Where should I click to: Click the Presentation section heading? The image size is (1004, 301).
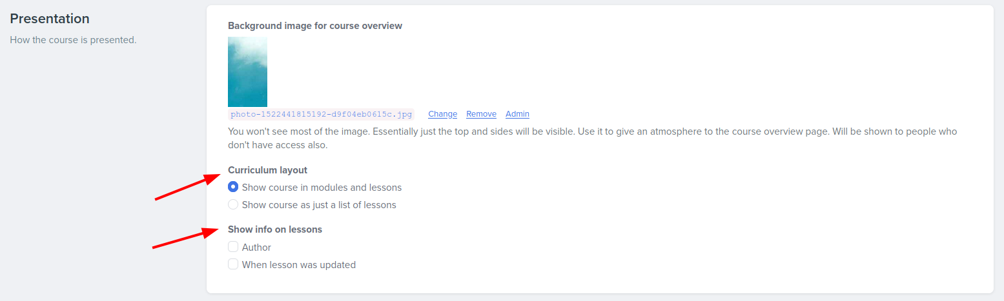tap(50, 19)
